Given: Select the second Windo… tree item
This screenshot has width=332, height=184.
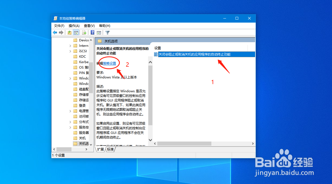Looking at the screenshot, I should click(x=84, y=84).
